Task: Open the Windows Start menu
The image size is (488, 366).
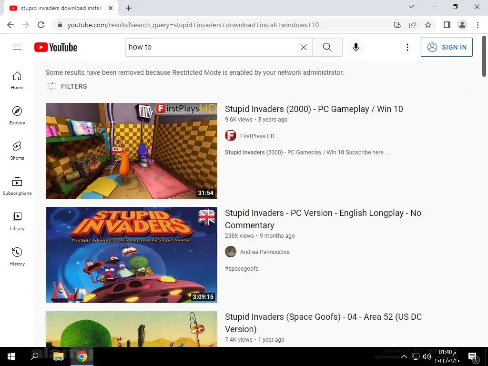Action: click(x=11, y=356)
